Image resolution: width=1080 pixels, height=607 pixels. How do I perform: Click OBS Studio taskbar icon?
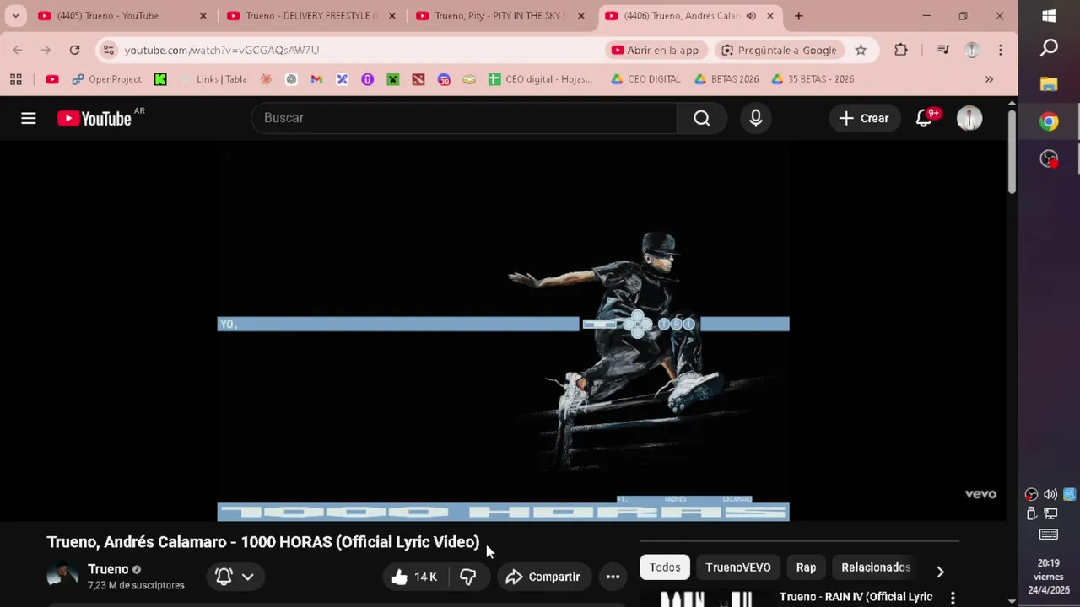tap(1049, 159)
